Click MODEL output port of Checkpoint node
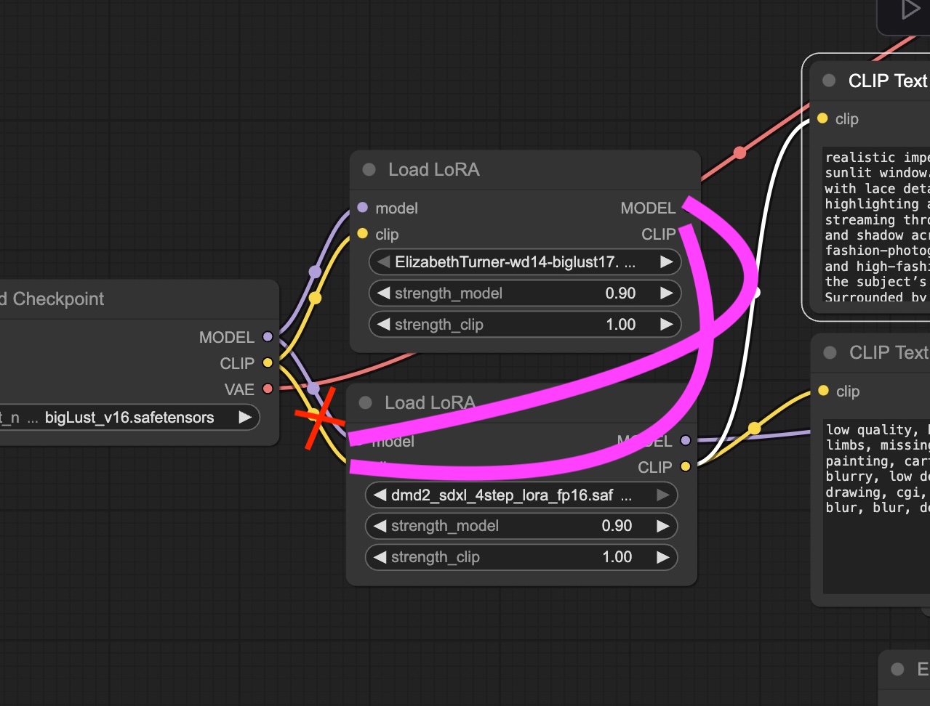The height and width of the screenshot is (706, 930). point(268,337)
